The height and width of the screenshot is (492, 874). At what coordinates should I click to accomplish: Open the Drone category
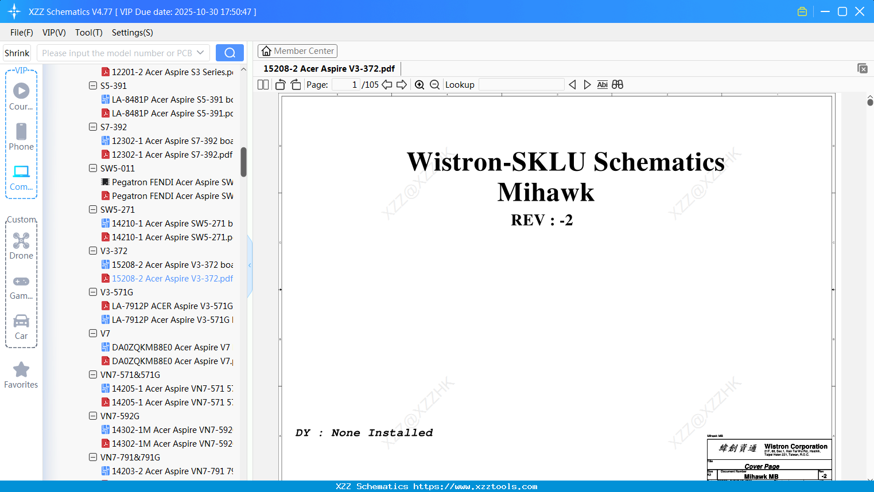pos(21,246)
